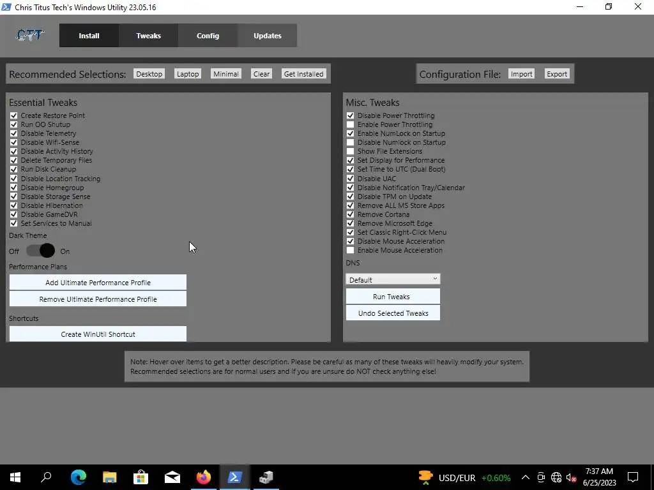The height and width of the screenshot is (490, 654).
Task: Open USD/EUR currency widget
Action: tap(464, 477)
